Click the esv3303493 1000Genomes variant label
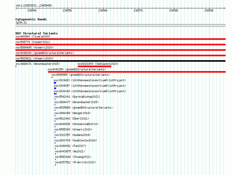Image resolution: width=233 pixels, height=175 pixels. tap(90, 80)
